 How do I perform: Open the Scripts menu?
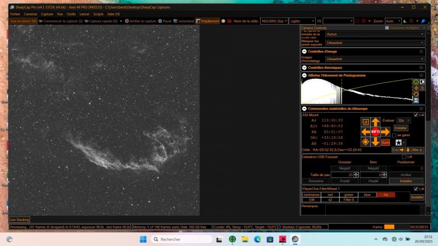98,14
